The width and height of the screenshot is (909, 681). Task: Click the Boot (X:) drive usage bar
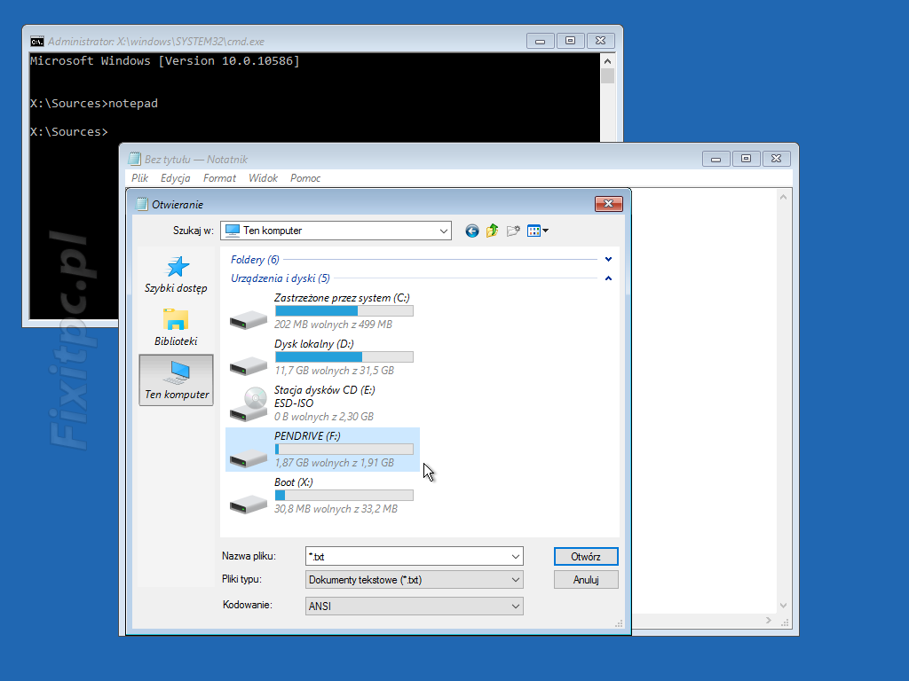click(x=344, y=495)
